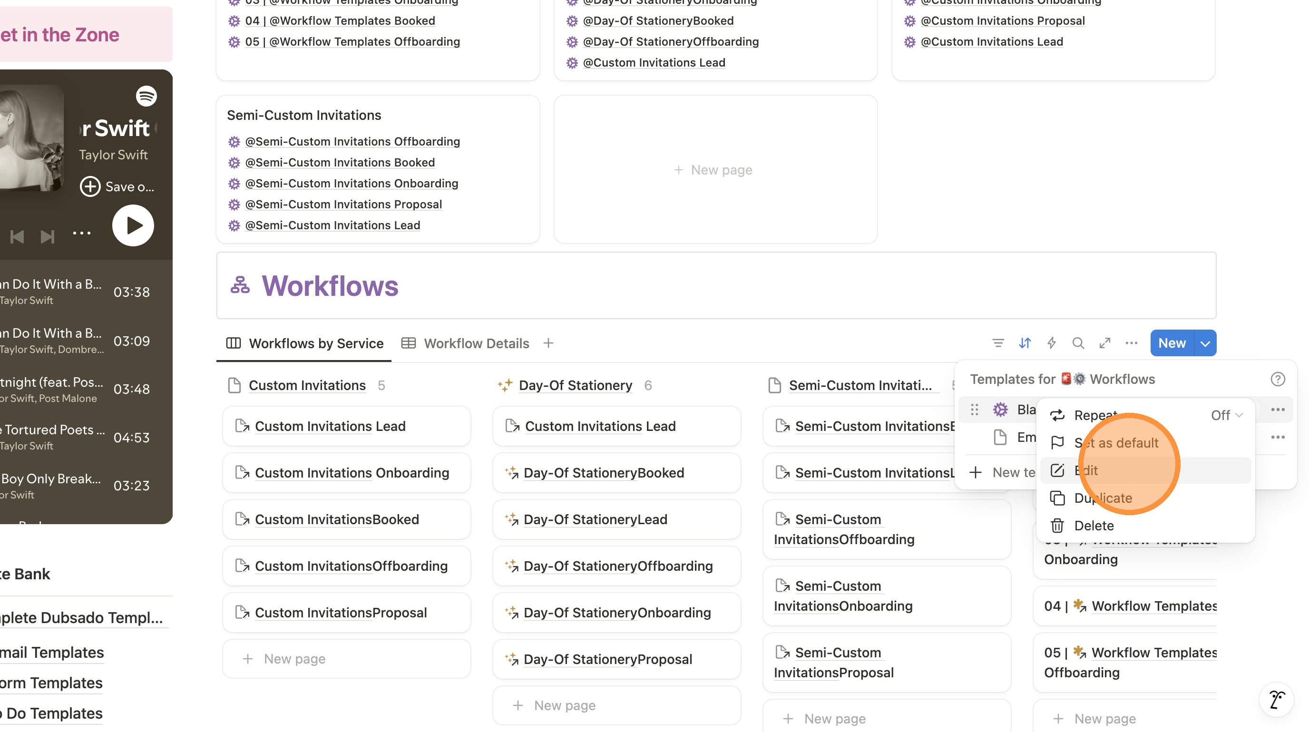Screen dimensions: 1309x732
Task: Open Day-Of StationeryLead board card
Action: [x=616, y=520]
